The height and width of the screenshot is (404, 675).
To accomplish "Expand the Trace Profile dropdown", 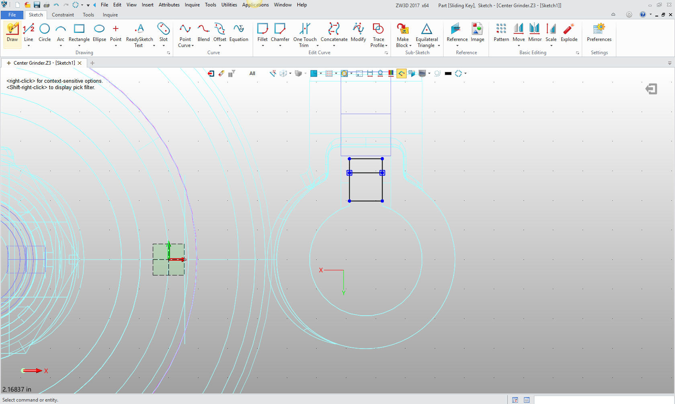I will (x=386, y=46).
